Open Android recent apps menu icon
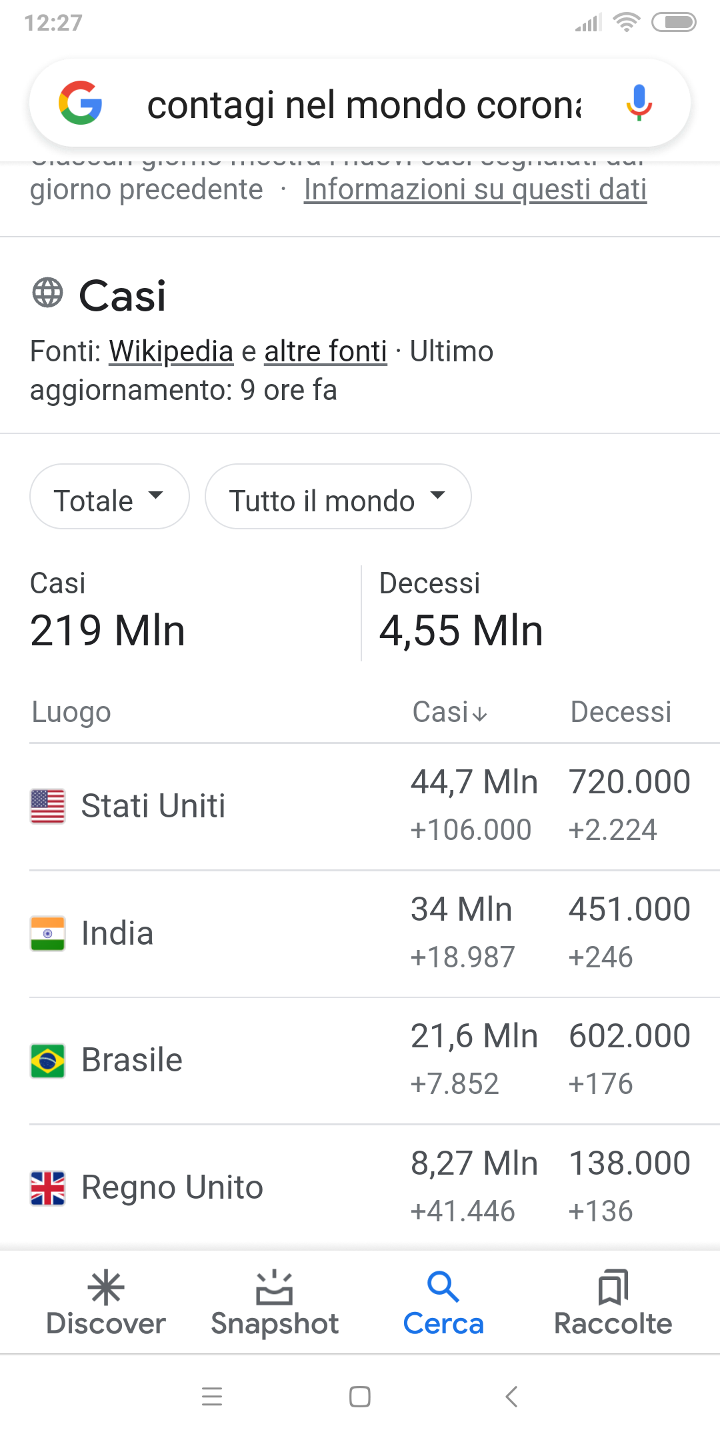This screenshot has height=1440, width=720. [x=212, y=1396]
